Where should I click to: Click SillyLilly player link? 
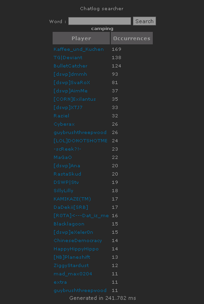coord(64,191)
